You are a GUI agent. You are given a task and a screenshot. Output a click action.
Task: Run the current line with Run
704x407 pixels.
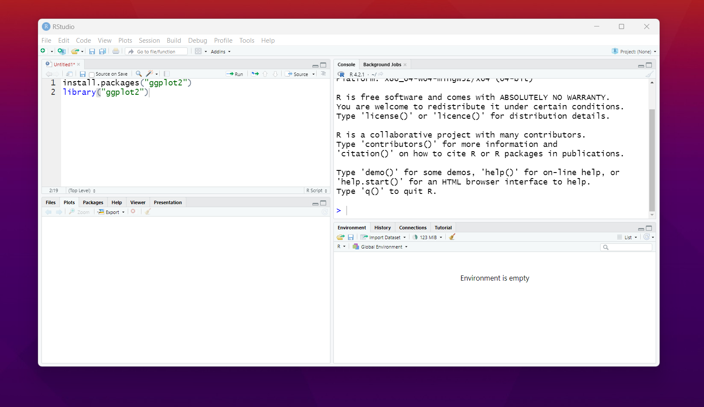235,74
